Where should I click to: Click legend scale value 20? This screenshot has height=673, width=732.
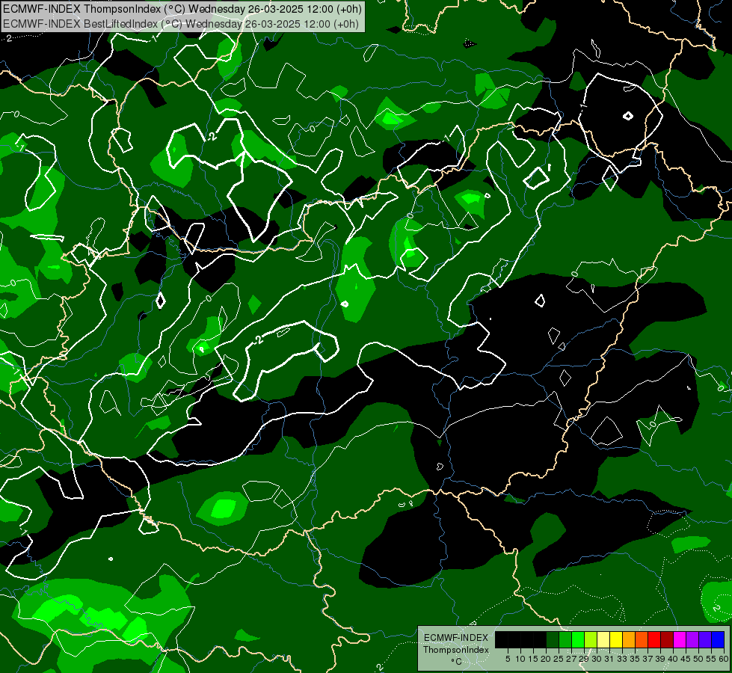(x=546, y=659)
